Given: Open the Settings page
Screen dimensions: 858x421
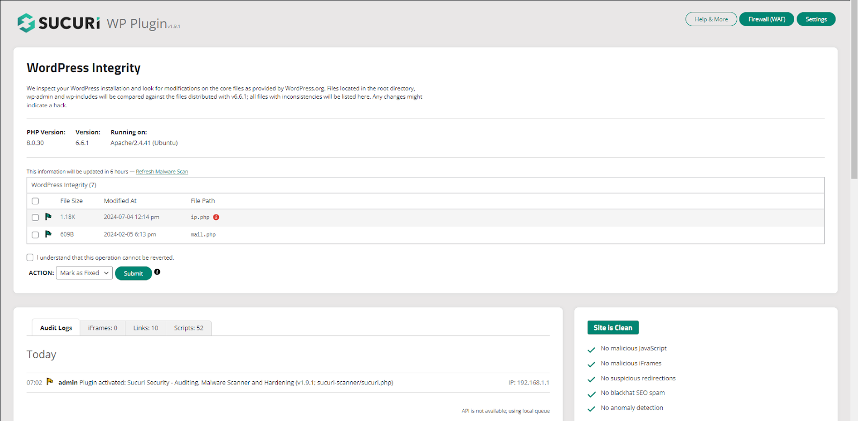Looking at the screenshot, I should 816,19.
